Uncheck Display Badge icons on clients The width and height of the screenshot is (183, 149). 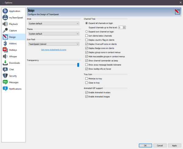coord(87,48)
